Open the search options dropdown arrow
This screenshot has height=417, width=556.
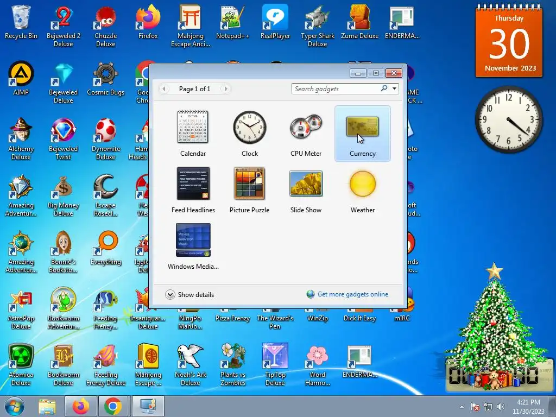(x=394, y=89)
